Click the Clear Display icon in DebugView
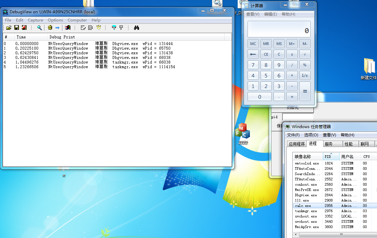The width and height of the screenshot is (377, 238). (83, 27)
